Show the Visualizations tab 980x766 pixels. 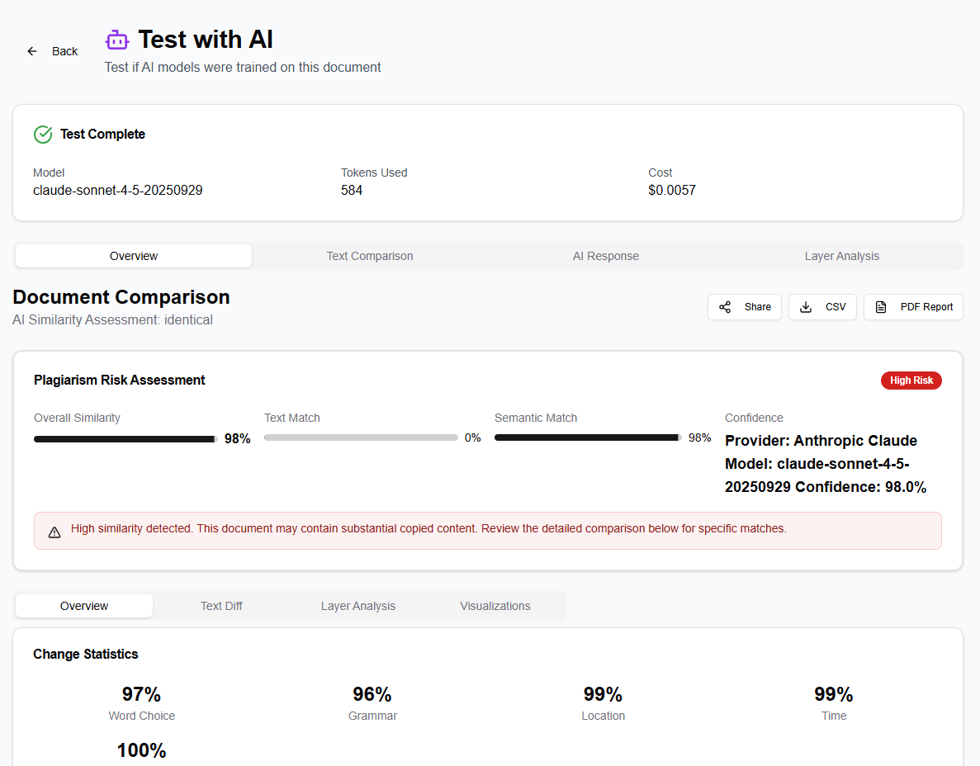[x=495, y=606]
